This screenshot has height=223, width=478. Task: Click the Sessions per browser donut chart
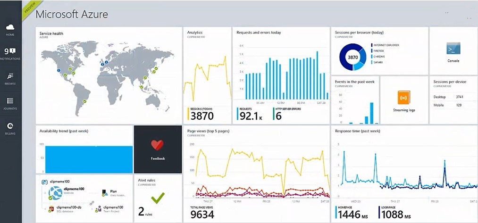pos(352,57)
